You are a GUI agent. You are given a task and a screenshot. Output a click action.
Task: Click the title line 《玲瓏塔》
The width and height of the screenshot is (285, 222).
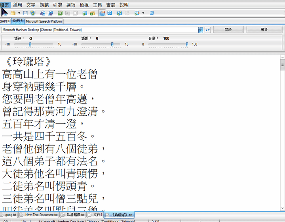tap(28, 61)
